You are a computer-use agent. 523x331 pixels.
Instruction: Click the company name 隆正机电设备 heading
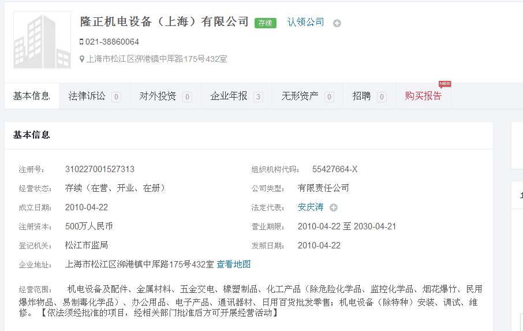pyautogui.click(x=165, y=22)
